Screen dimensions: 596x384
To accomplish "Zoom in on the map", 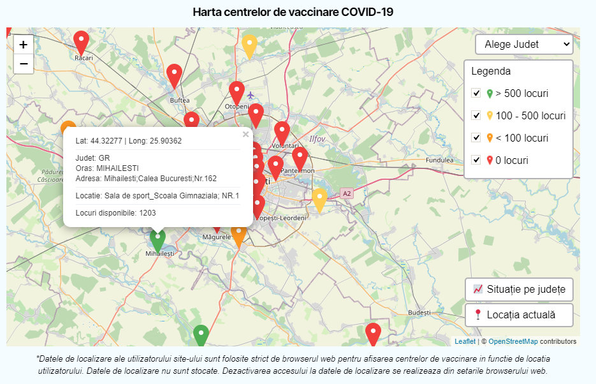I will (24, 45).
